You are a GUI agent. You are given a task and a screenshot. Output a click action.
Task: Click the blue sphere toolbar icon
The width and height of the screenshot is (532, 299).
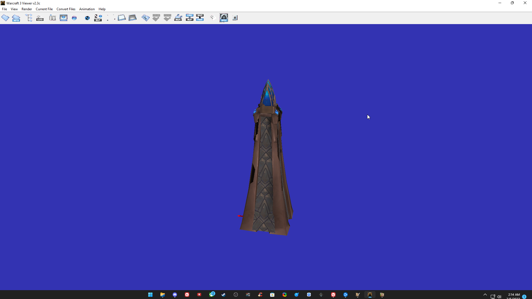click(74, 18)
